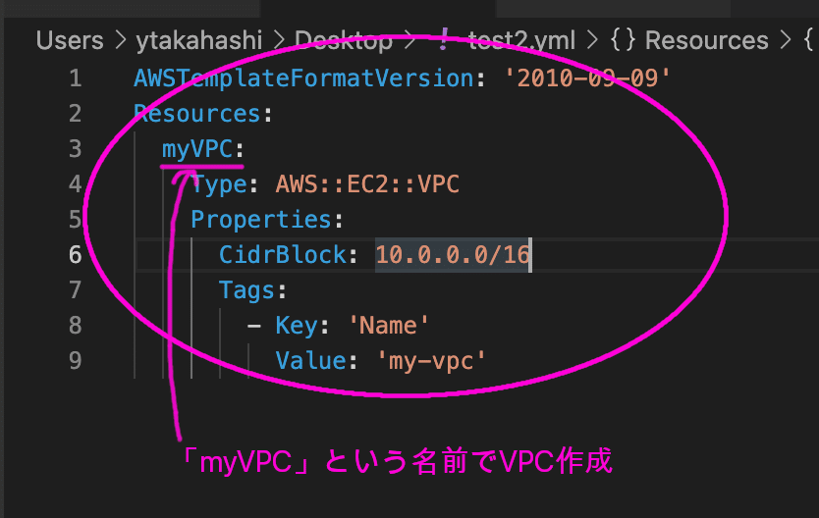
Task: Click the 'Name' string value
Action: (388, 326)
